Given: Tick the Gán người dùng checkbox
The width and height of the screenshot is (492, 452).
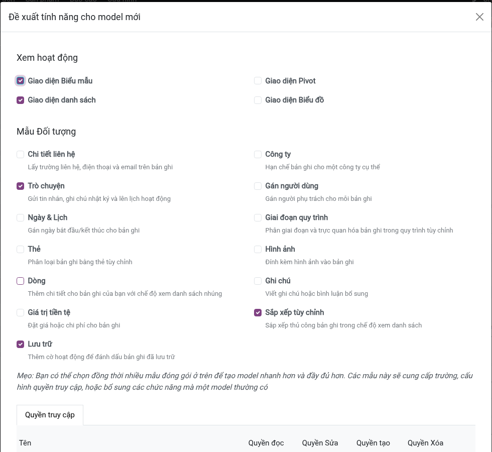Looking at the screenshot, I should click(258, 186).
